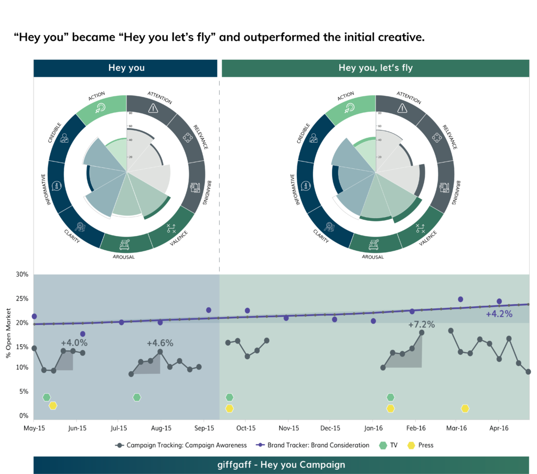Viewport: 537px width, 474px height.
Task: Click the yellow Press hexagon near Mar-16
Action: 465,408
